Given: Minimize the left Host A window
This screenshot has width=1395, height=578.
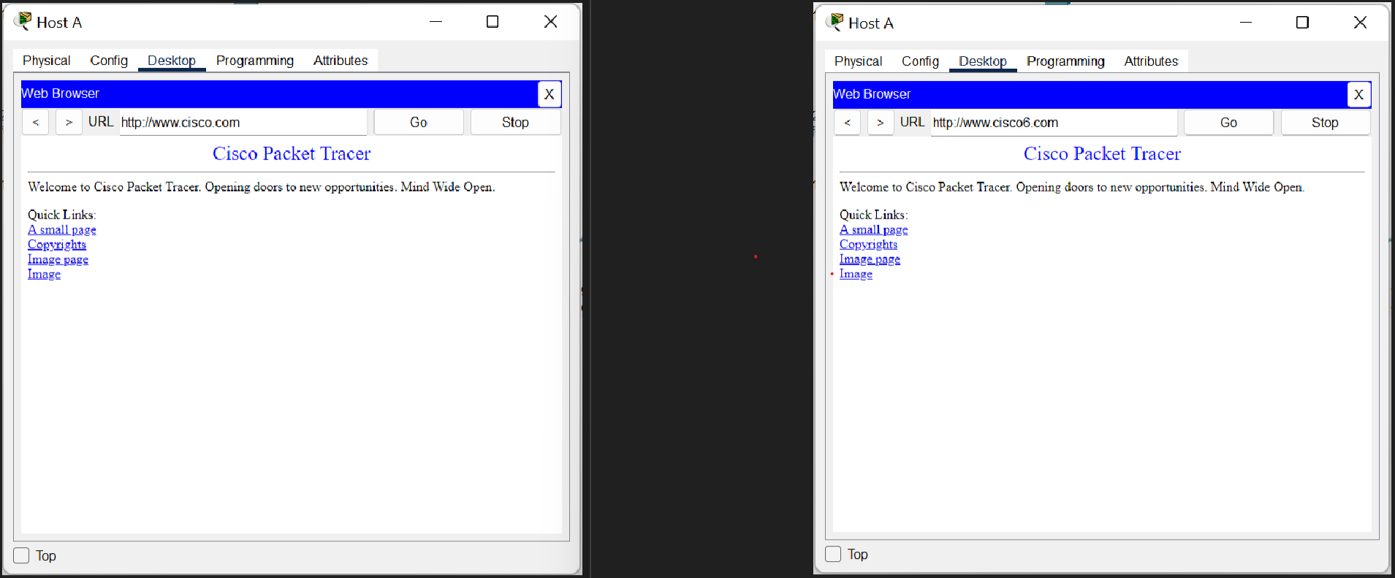Looking at the screenshot, I should click(436, 22).
